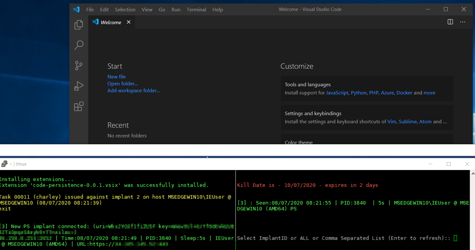Click the Sublime keybindings link
Image resolution: width=475 pixels, height=250 pixels.
(x=408, y=121)
